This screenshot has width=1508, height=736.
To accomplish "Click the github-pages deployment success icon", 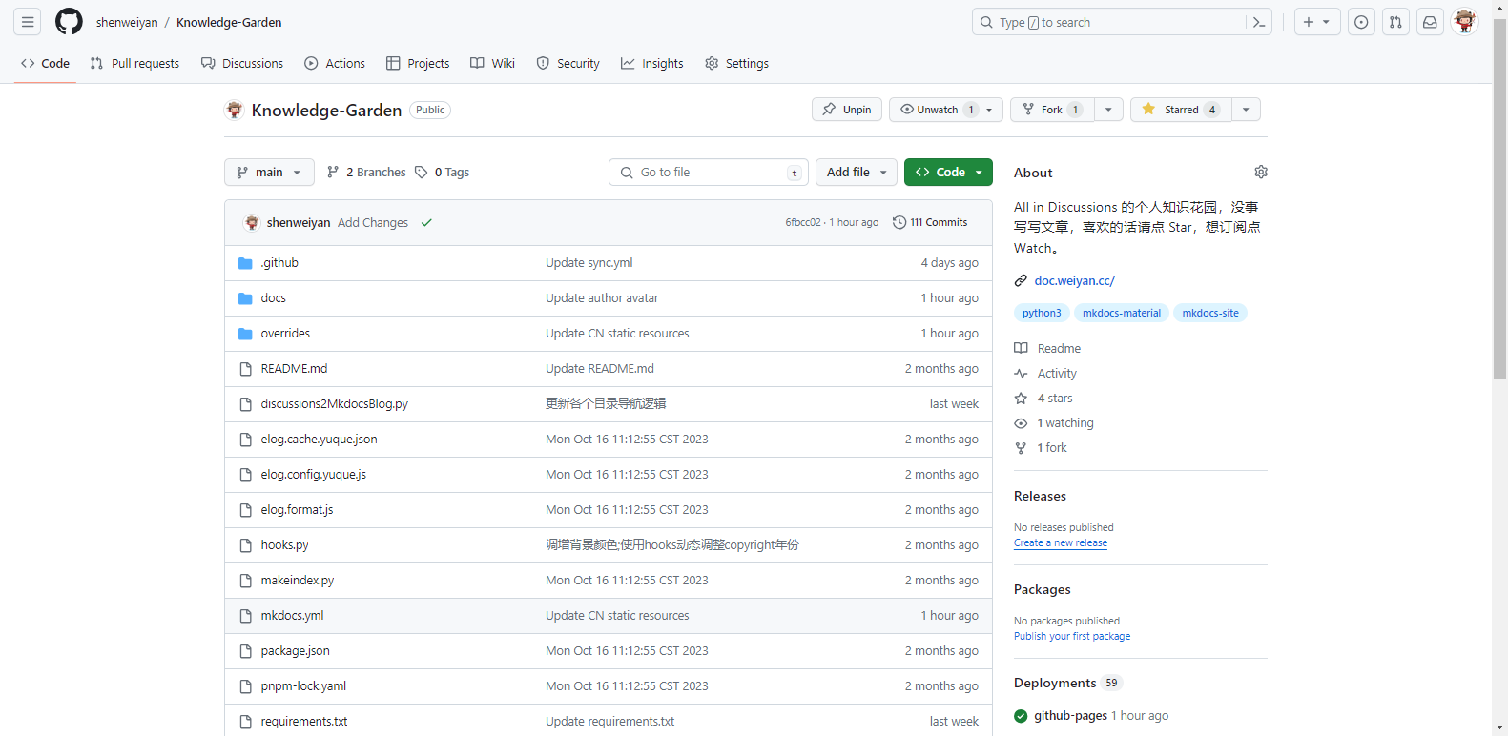I will 1021,716.
